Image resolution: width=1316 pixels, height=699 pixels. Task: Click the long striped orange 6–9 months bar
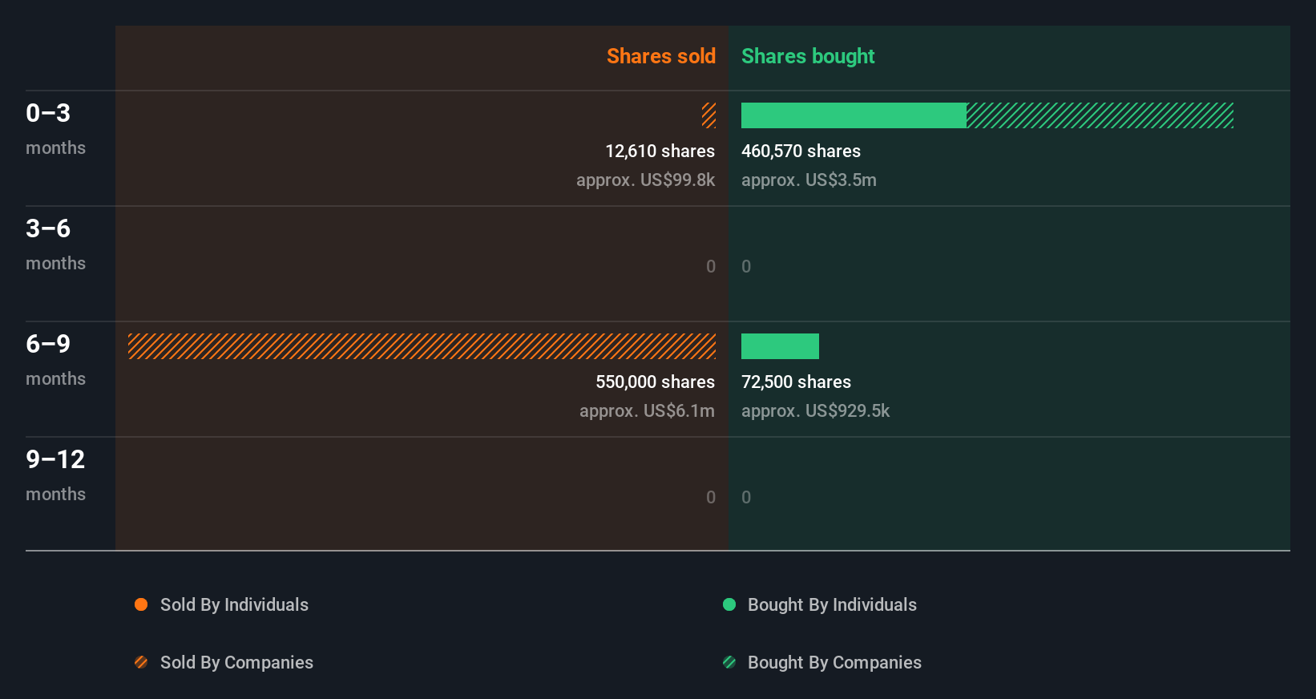[422, 346]
